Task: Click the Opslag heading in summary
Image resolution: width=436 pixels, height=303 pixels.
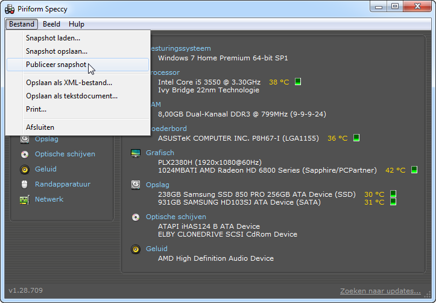Action: pos(157,185)
